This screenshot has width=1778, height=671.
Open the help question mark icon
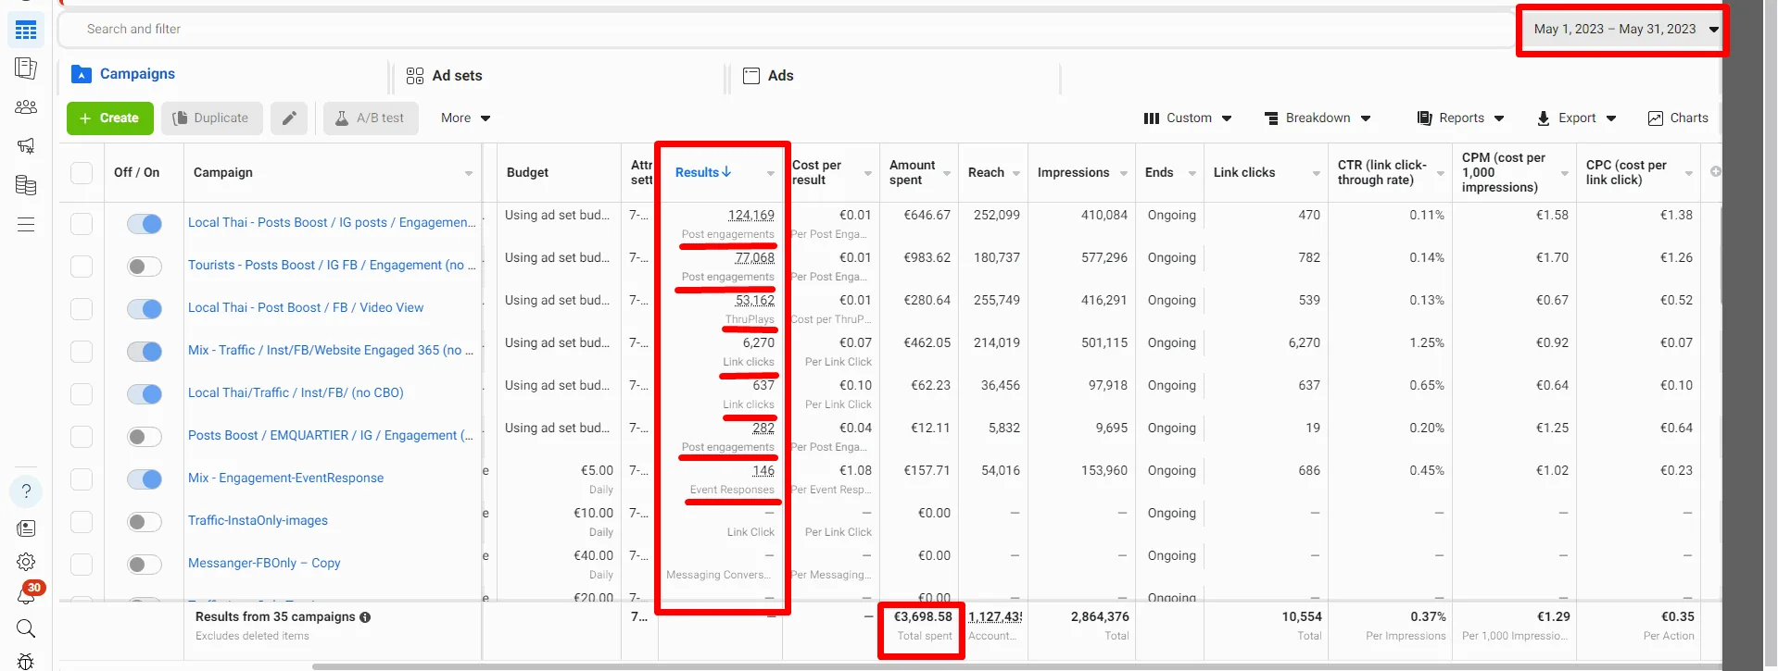(26, 491)
